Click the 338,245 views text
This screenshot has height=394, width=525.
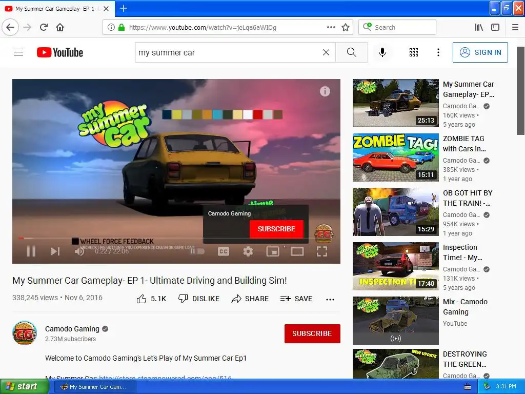coord(35,298)
